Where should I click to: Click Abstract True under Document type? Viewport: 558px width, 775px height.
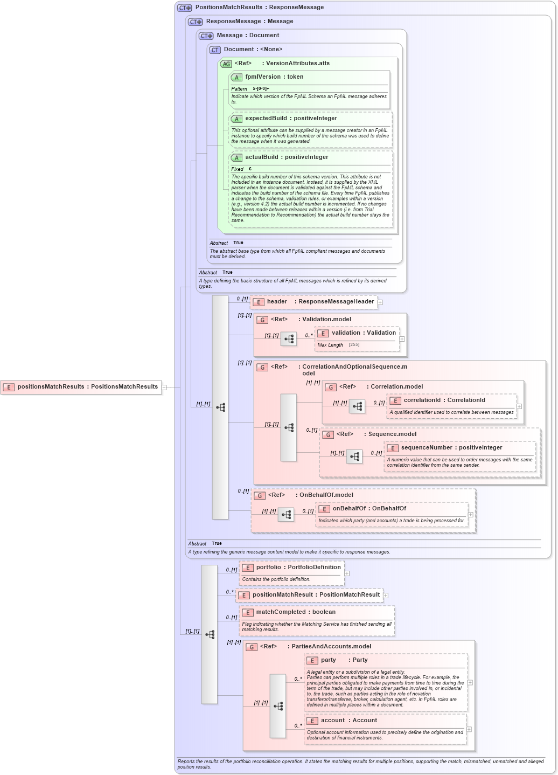pos(227,243)
